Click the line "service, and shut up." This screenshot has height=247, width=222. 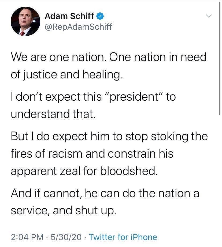click(64, 211)
